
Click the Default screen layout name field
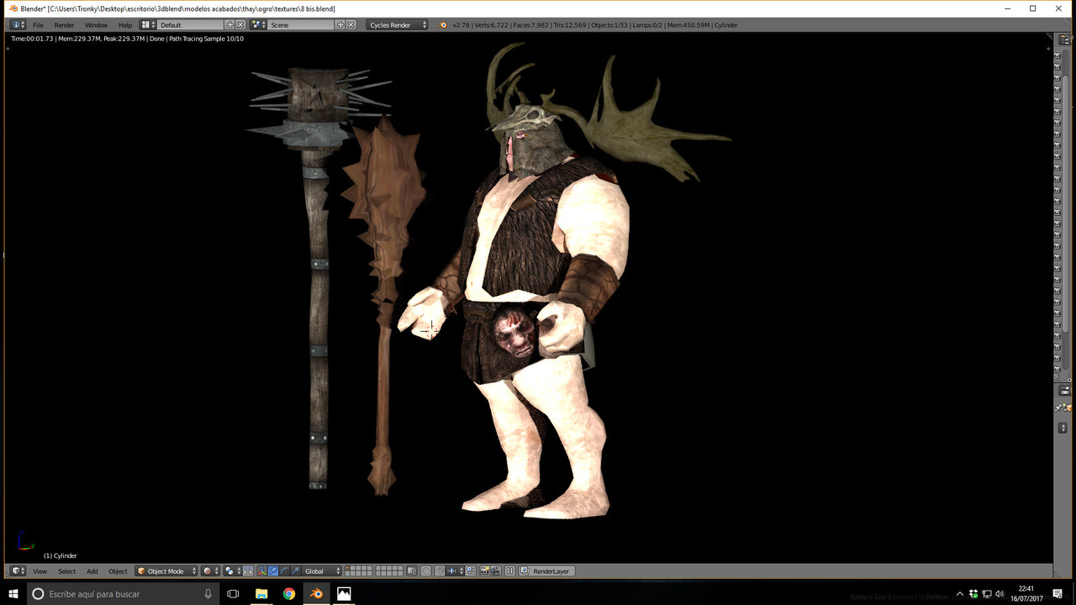tap(191, 25)
